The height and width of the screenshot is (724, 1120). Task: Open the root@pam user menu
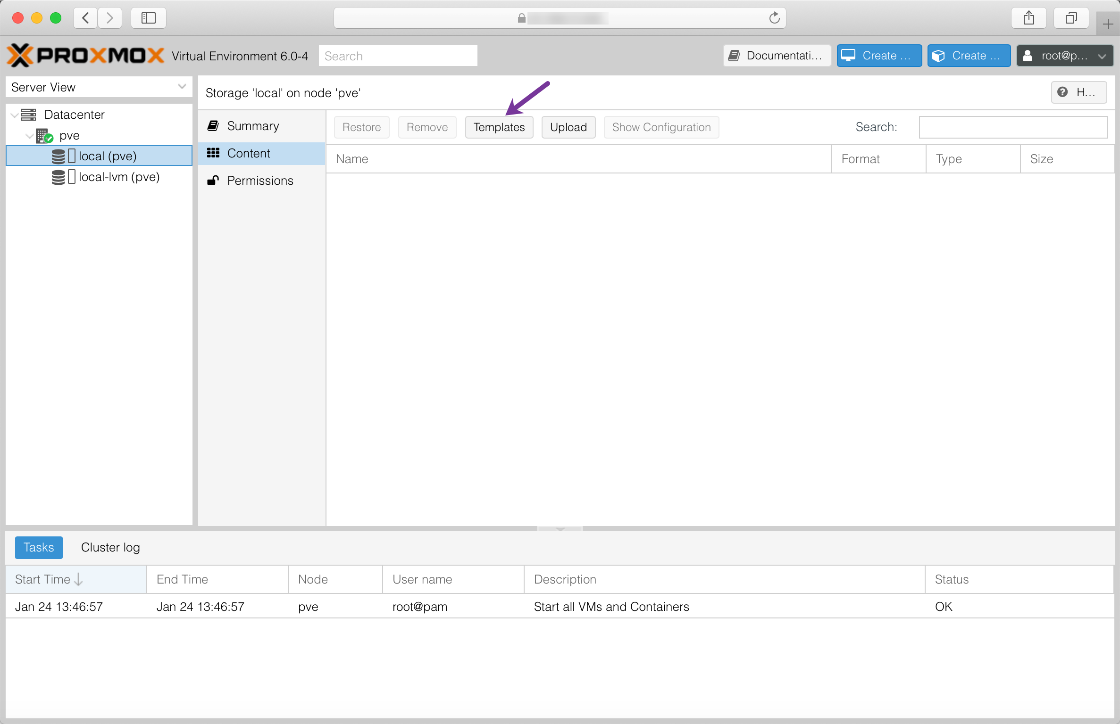coord(1065,56)
